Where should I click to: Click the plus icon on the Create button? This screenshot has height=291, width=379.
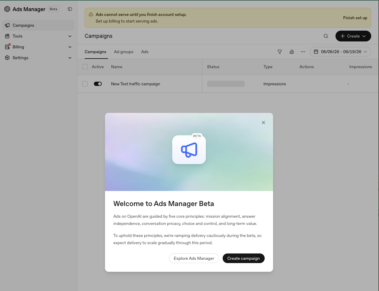pyautogui.click(x=342, y=36)
